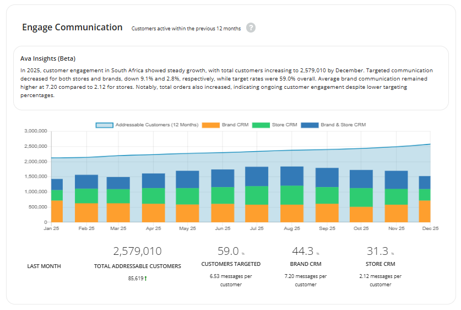
Task: Click the Ava Insights (Beta) heading
Action: (48, 58)
